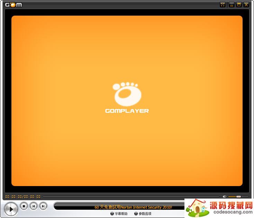This screenshot has width=254, height=218.
Task: Open the GOM logo menu
Action: [13, 5]
